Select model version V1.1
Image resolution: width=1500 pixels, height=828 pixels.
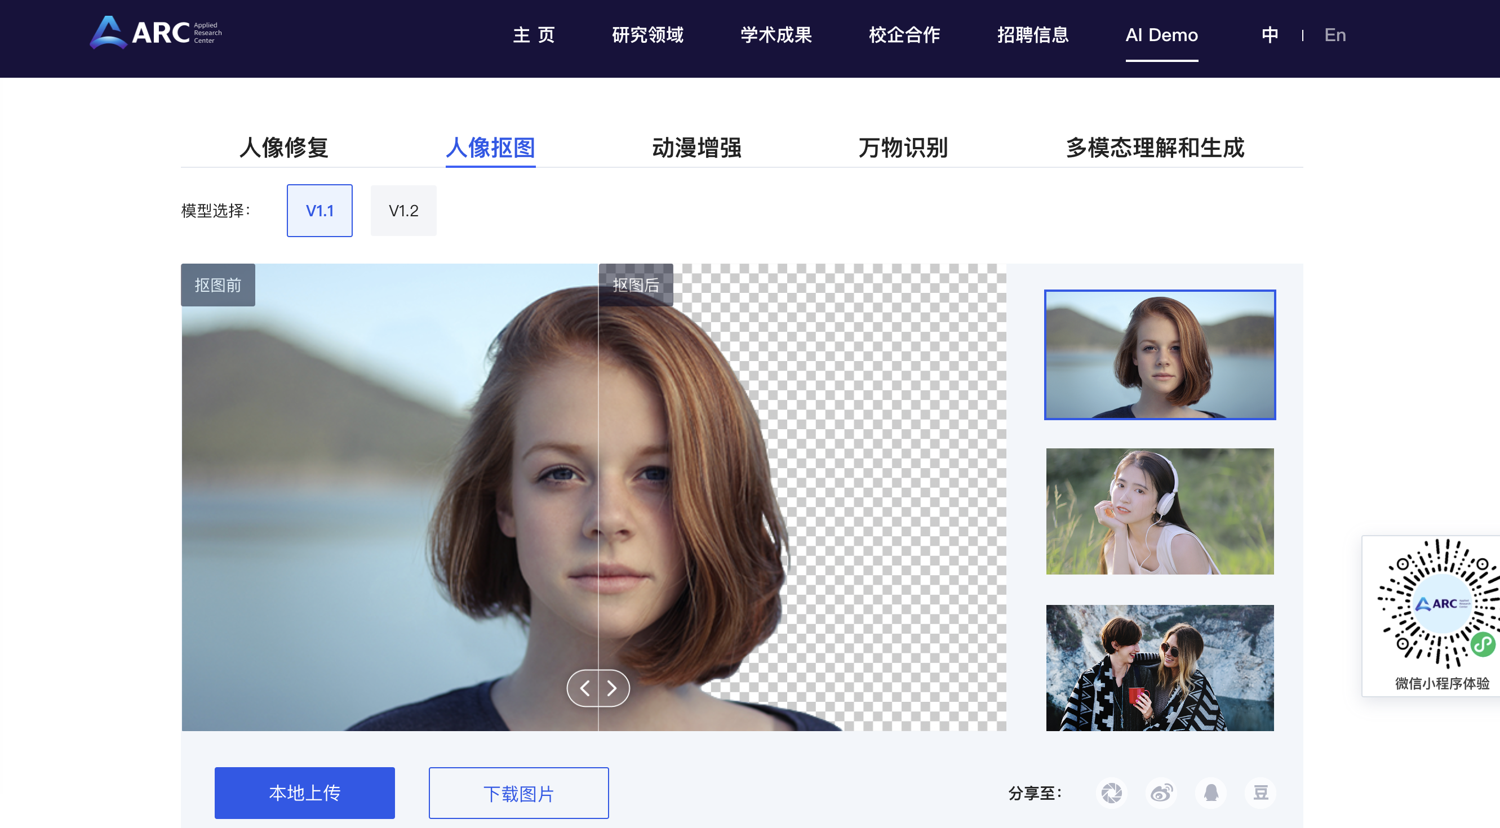pyautogui.click(x=319, y=211)
